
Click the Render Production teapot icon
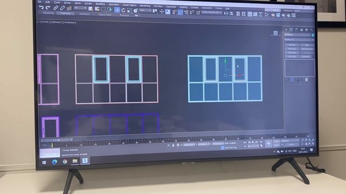[x=283, y=15]
